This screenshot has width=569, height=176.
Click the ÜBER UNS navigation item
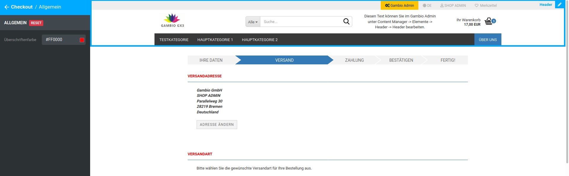coord(487,40)
